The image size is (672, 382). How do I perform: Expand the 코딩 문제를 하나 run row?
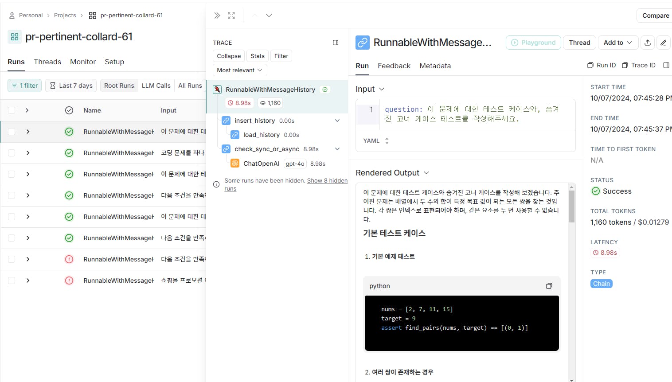(27, 153)
